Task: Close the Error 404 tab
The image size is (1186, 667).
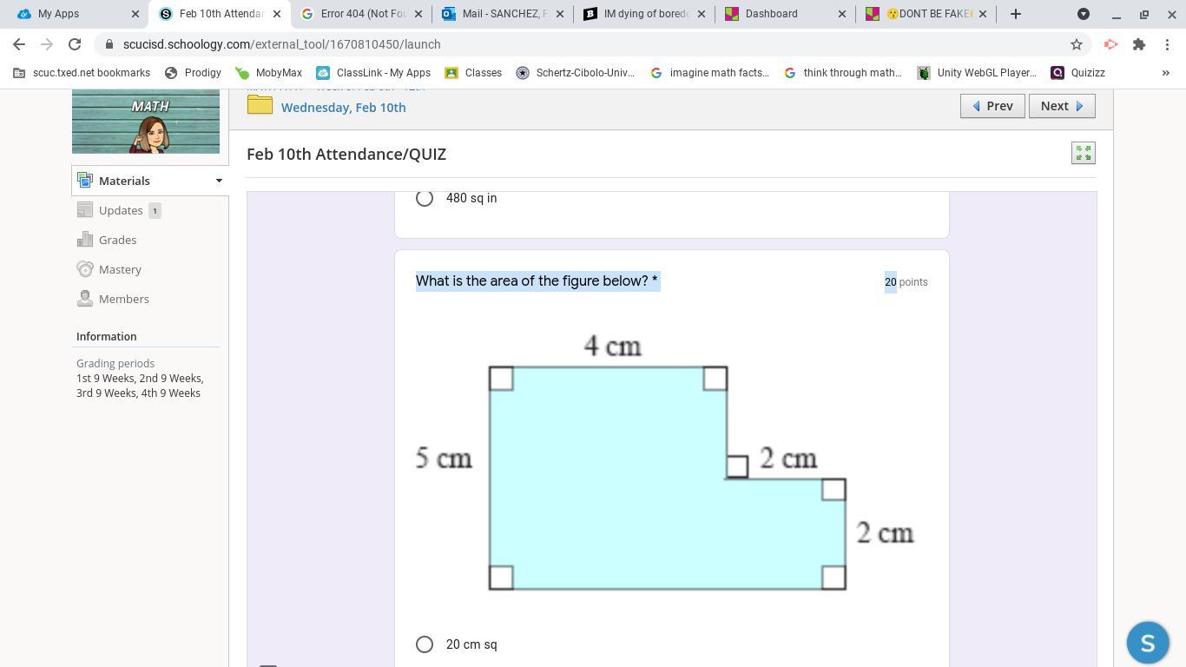Action: click(418, 14)
